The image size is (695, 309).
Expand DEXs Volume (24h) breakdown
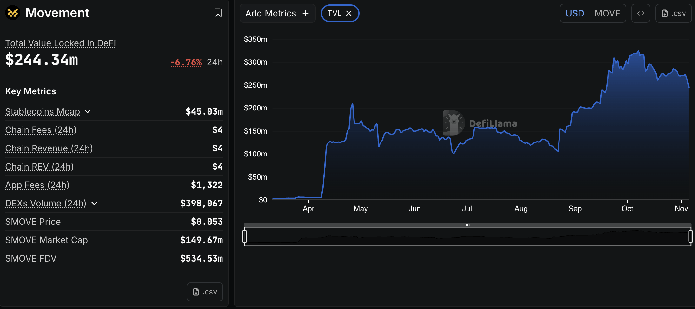[94, 203]
